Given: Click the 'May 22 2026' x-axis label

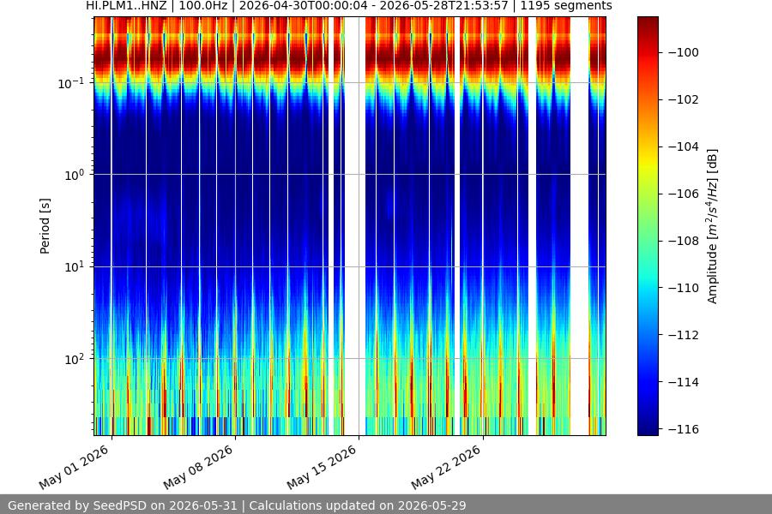Looking at the screenshot, I should coord(445,467).
